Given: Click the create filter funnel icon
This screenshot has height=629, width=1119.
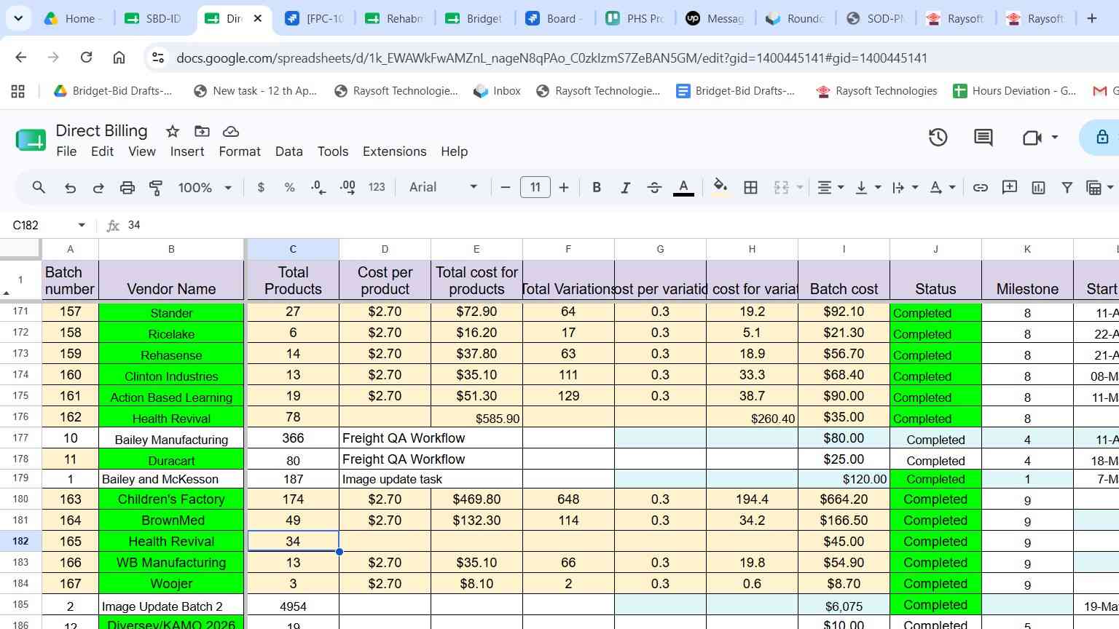Looking at the screenshot, I should [x=1067, y=188].
